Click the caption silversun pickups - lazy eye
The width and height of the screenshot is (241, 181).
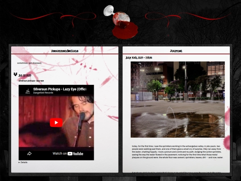[31, 80]
